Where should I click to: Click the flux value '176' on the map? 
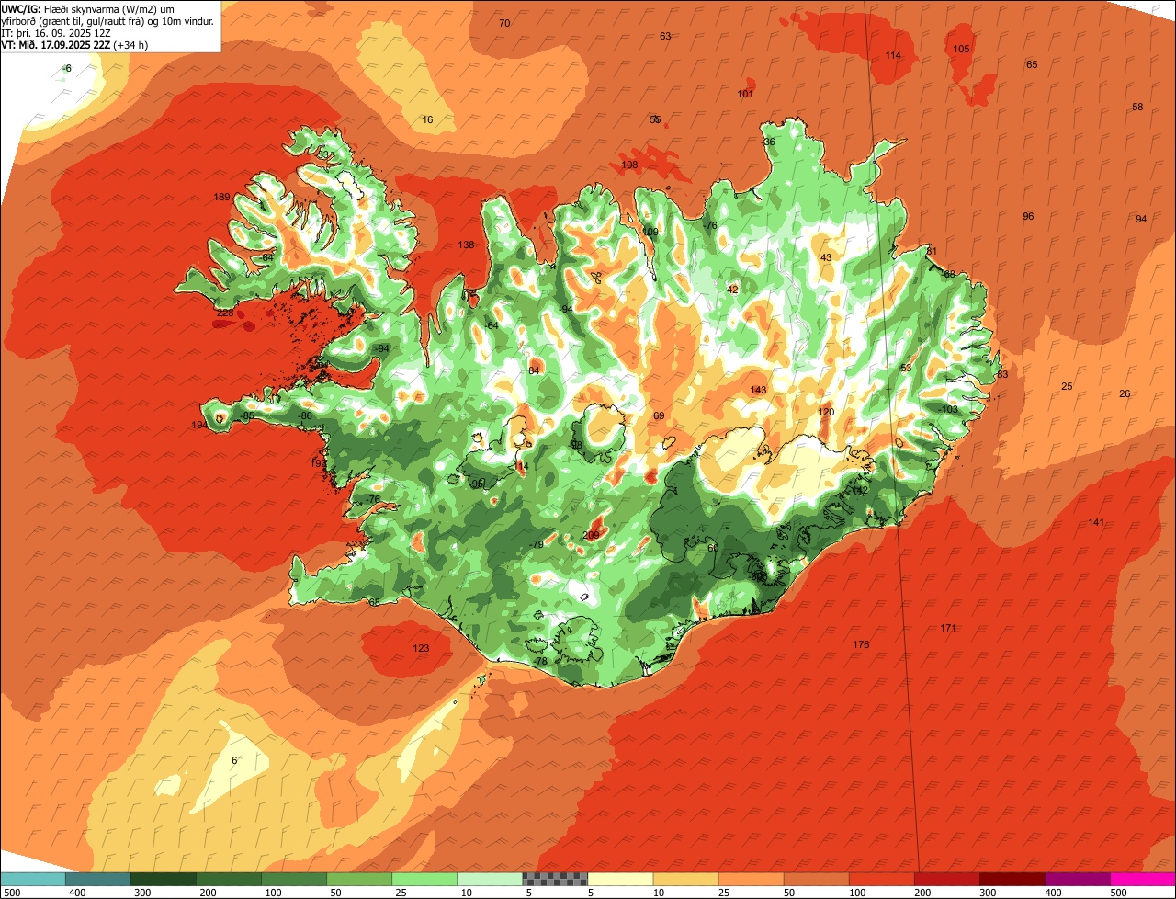click(861, 645)
